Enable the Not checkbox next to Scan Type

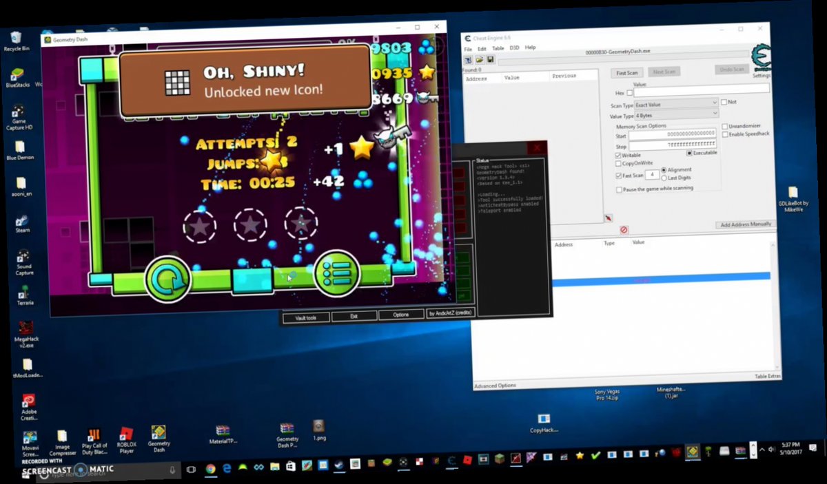point(724,102)
